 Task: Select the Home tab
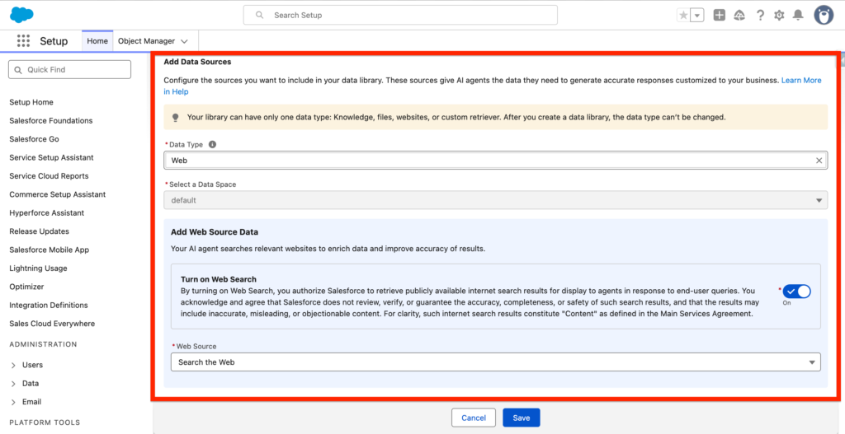click(97, 41)
